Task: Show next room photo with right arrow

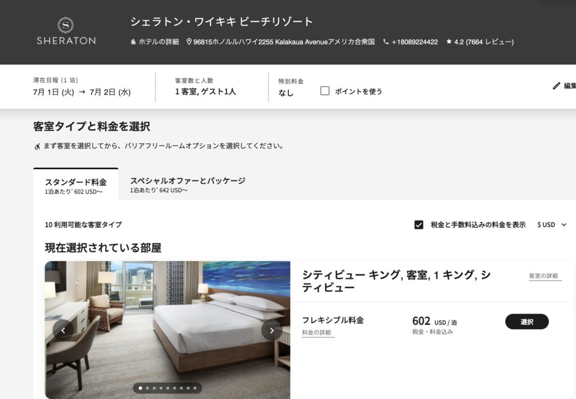Action: pos(272,330)
